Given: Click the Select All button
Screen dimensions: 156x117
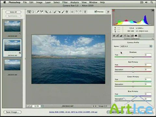Looking at the screenshot, I should tap(13, 12).
